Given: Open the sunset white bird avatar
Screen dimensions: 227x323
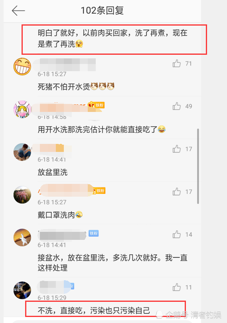Looking at the screenshot, I should [22, 237].
